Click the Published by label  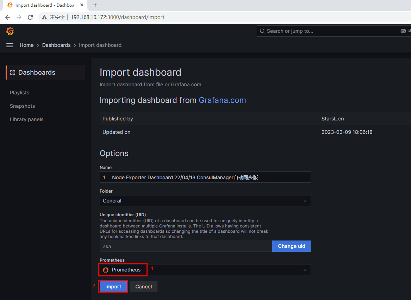coord(117,119)
